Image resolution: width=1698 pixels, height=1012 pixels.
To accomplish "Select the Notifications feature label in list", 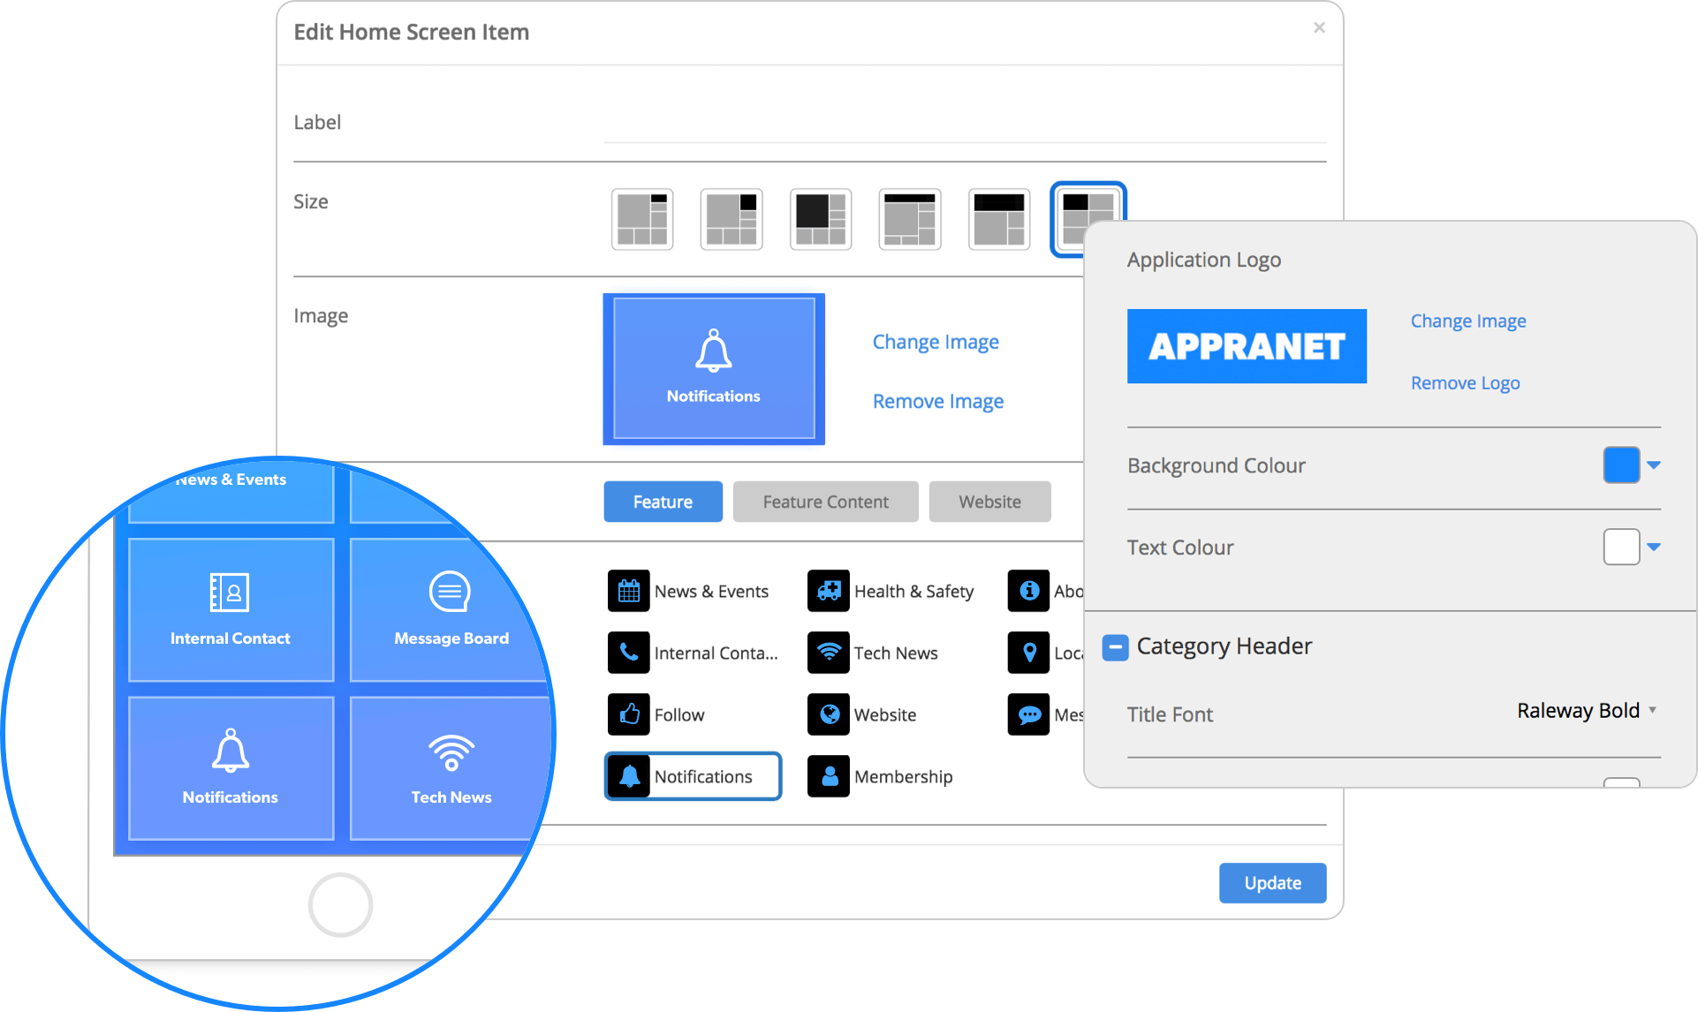I will 703,777.
